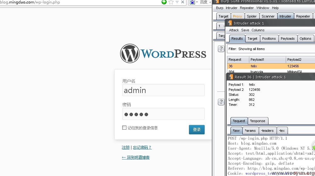The width and height of the screenshot is (315, 176).
Task: Click the upper question mark help icon
Action: tap(221, 49)
